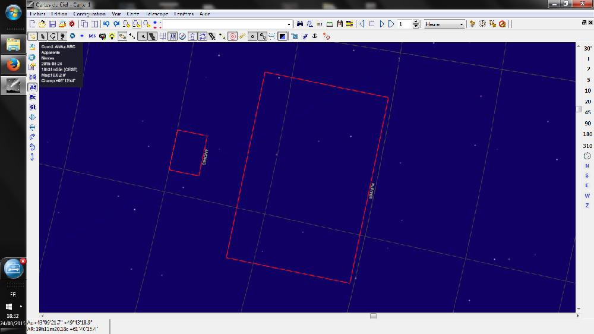Face West with W button
Viewport: 594px width, 334px height.
587,196
